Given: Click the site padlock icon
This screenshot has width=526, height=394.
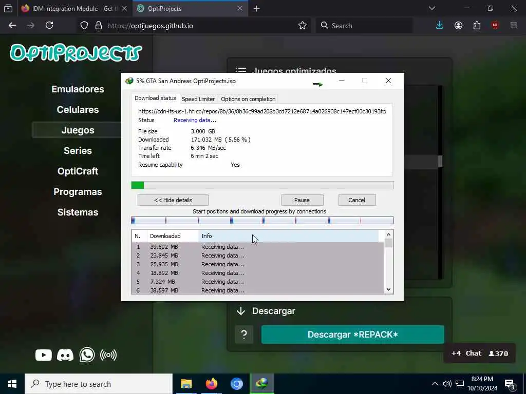Looking at the screenshot, I should [98, 26].
